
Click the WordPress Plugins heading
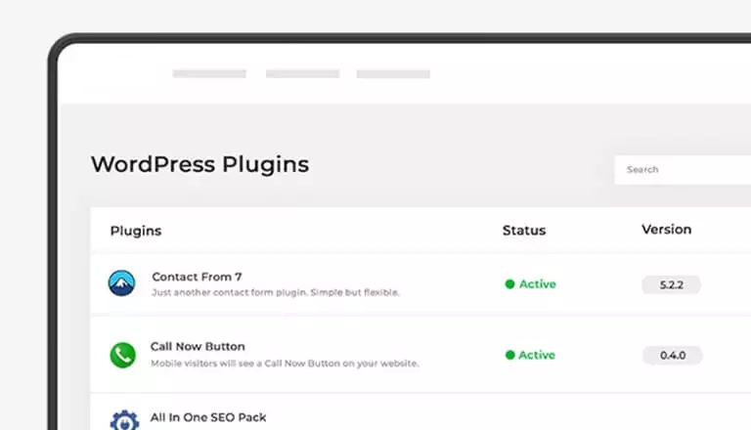pyautogui.click(x=199, y=165)
